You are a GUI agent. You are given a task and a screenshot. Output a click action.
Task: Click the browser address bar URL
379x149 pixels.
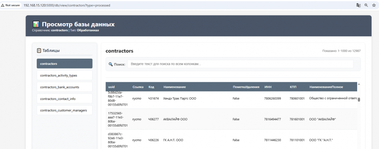[67, 6]
